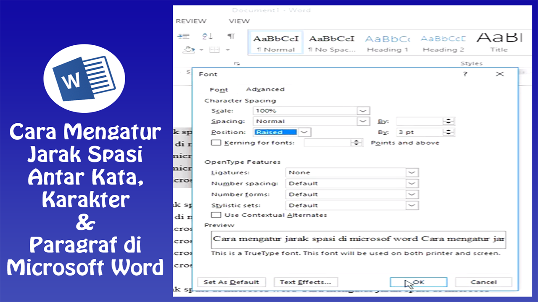Image resolution: width=538 pixels, height=302 pixels.
Task: Click the 'Character Spacing' section label
Action: pyautogui.click(x=240, y=101)
